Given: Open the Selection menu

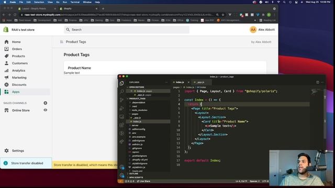Looking at the screenshot, I should tap(39, 2).
